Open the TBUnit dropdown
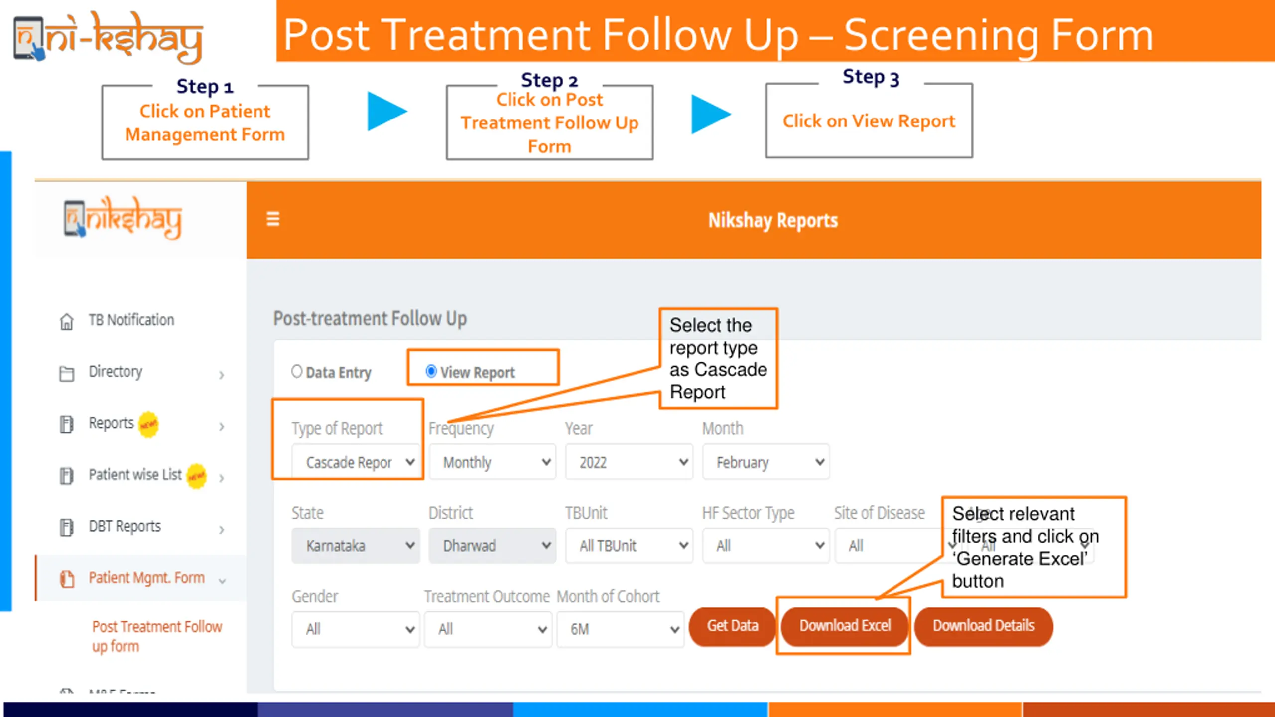This screenshot has height=717, width=1275. click(629, 545)
